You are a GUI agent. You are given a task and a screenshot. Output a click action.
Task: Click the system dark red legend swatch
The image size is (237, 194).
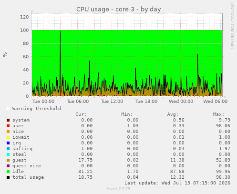8,120
